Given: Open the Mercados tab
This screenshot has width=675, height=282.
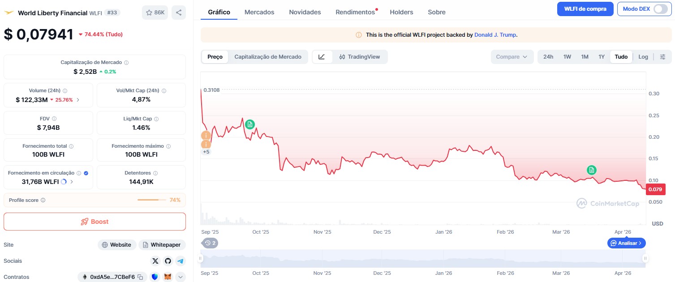Looking at the screenshot, I should pos(259,12).
